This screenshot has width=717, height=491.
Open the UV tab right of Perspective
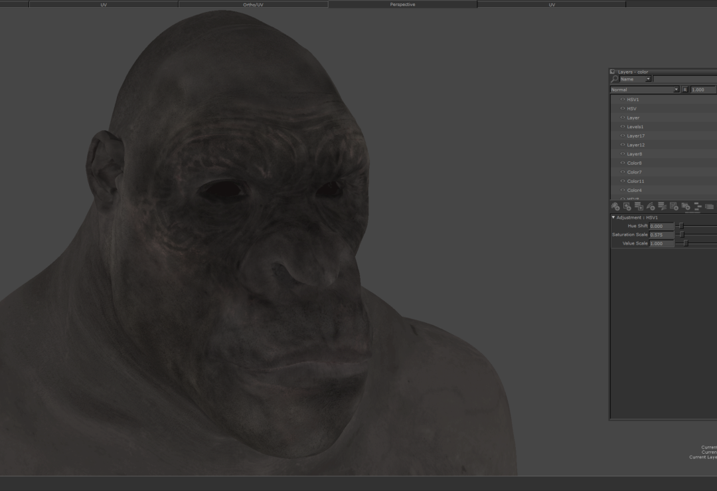(552, 5)
